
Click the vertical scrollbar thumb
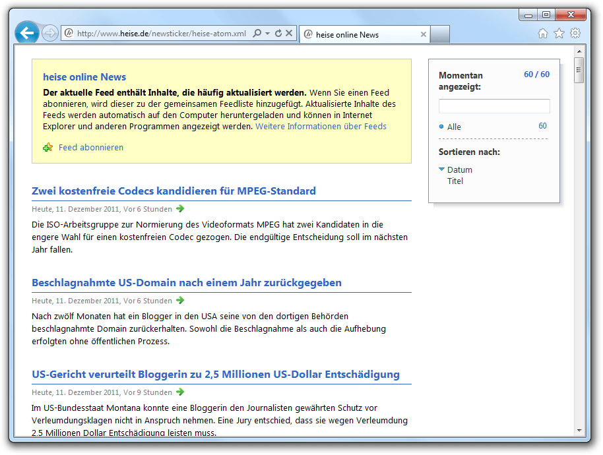[579, 70]
